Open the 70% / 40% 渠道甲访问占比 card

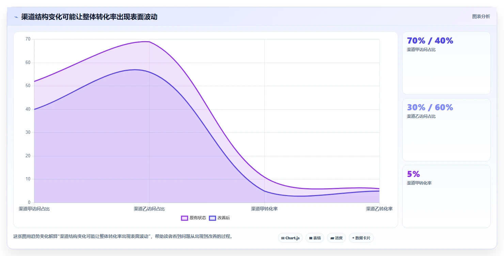point(446,63)
